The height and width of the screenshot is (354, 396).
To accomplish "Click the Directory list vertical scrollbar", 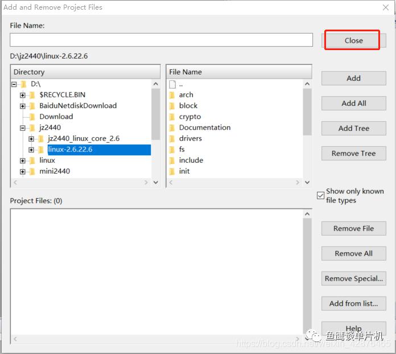I will tap(156, 133).
